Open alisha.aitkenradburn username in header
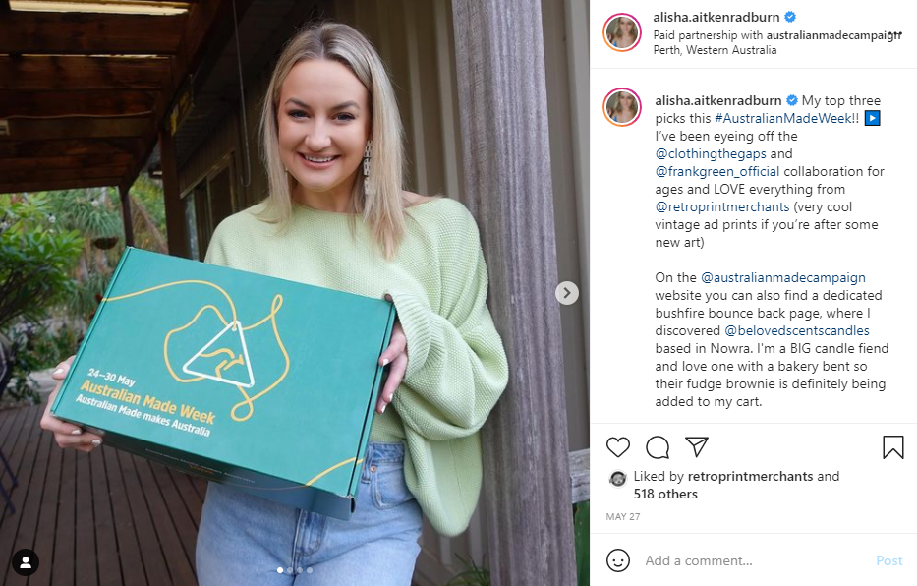 coord(716,17)
